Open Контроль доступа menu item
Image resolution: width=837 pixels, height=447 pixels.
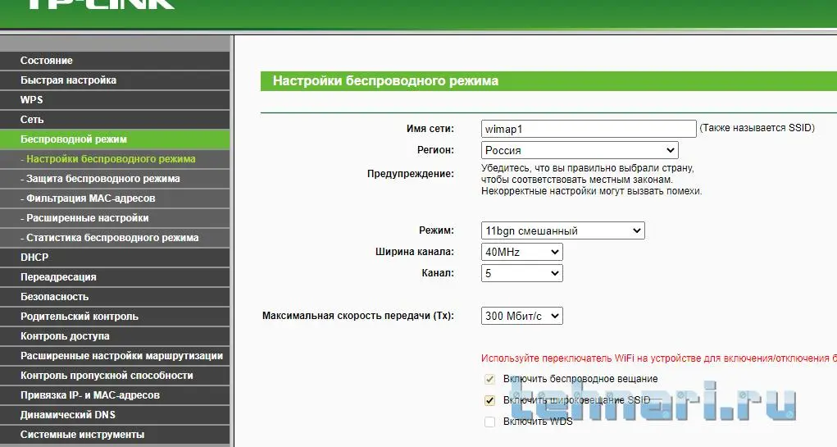click(x=115, y=336)
